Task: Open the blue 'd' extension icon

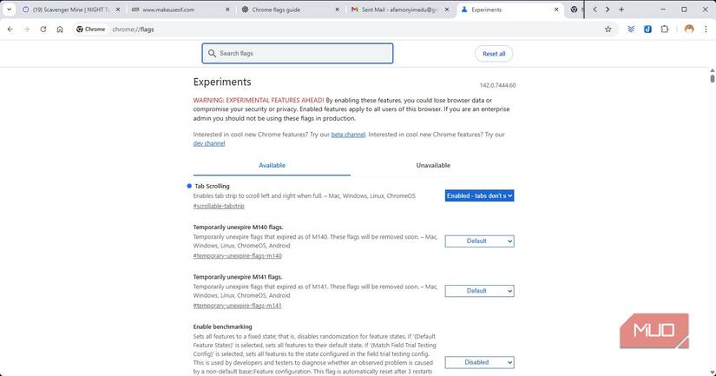Action: [647, 30]
